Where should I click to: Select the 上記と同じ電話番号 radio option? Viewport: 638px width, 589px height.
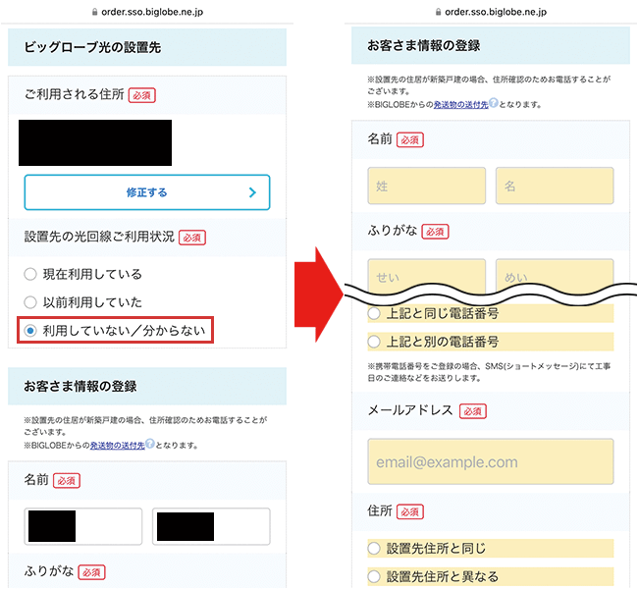pos(374,314)
